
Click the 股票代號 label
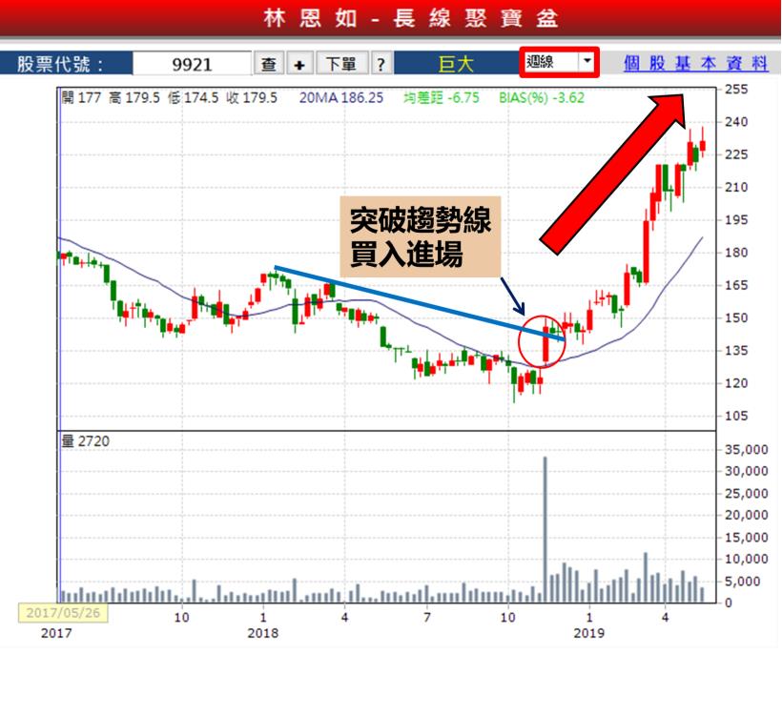[60, 64]
